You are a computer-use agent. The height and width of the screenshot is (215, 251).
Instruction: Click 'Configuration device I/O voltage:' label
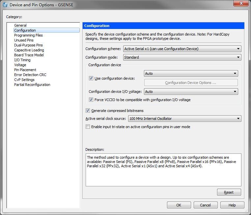[115, 92]
